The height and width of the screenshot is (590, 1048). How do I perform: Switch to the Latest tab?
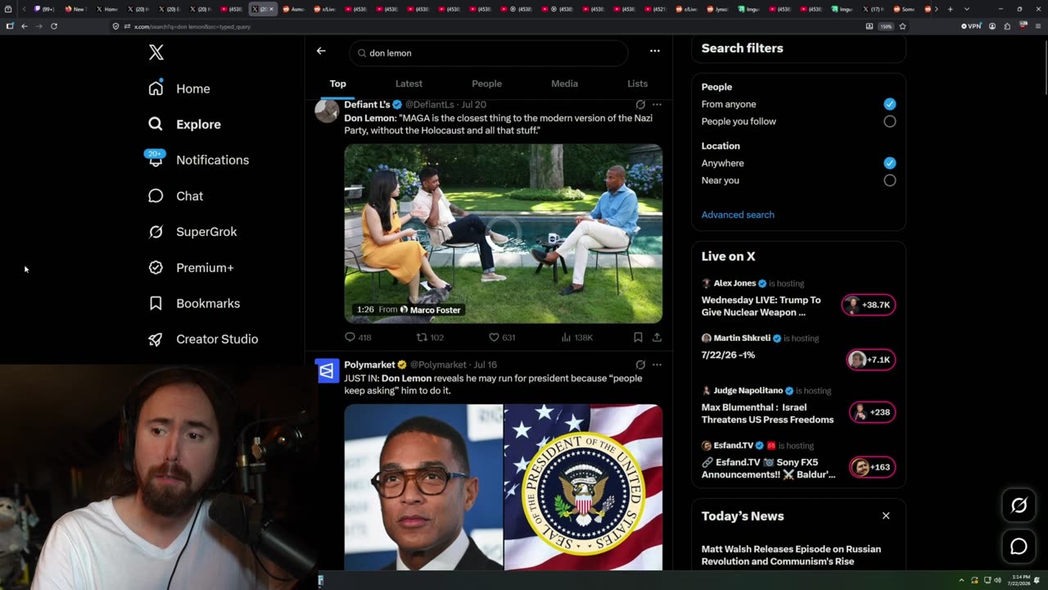(x=409, y=84)
